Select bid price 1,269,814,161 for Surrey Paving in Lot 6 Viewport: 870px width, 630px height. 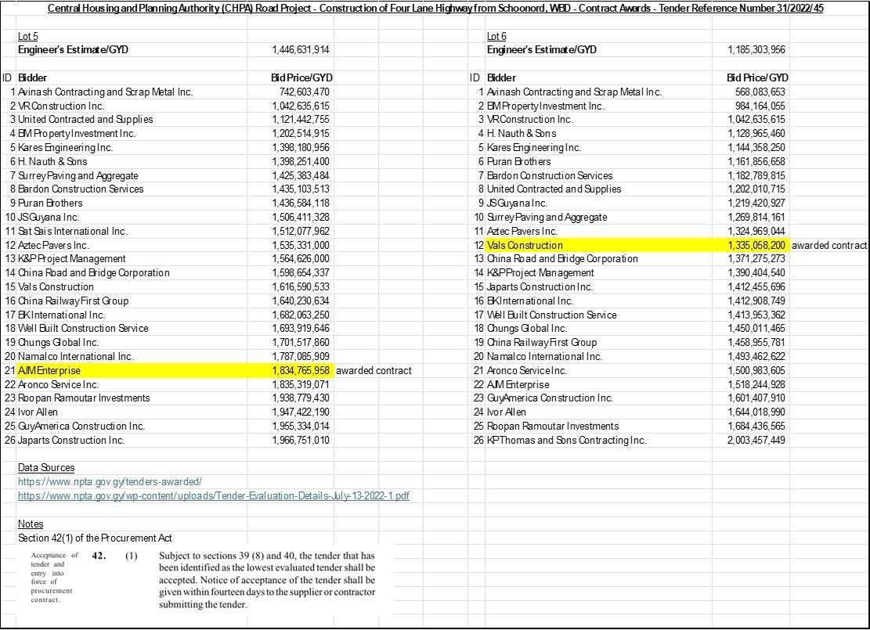point(756,218)
